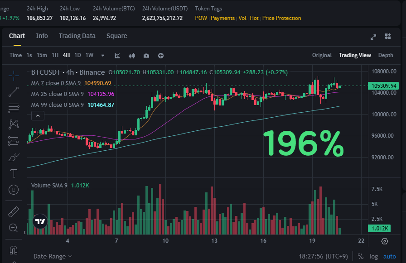Open the Fibonacci retracement tool group
The width and height of the screenshot is (406, 263).
pyautogui.click(x=14, y=108)
